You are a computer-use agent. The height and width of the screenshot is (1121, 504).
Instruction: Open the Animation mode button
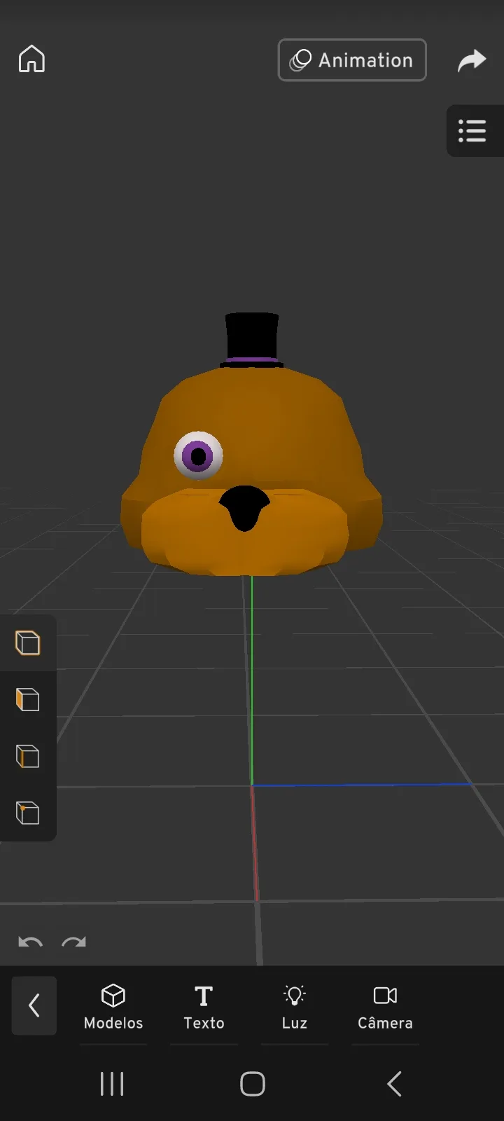pyautogui.click(x=352, y=60)
